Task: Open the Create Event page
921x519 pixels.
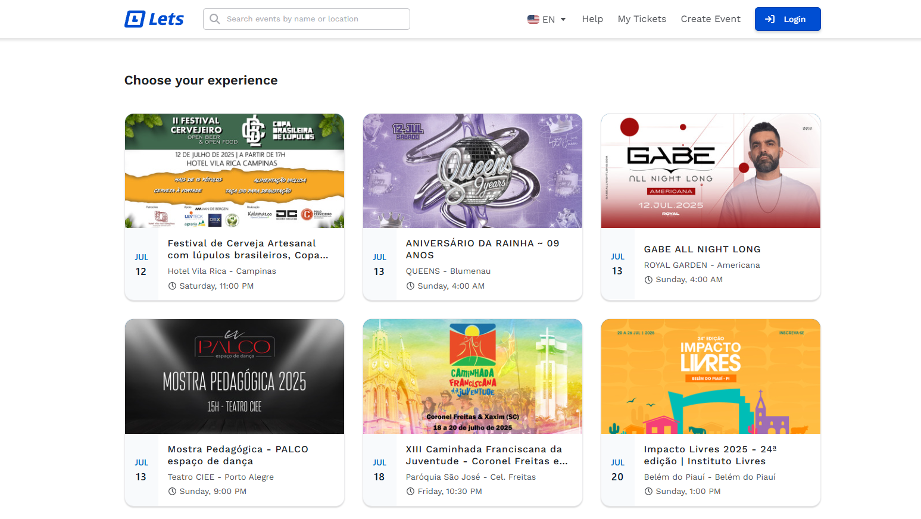Action: [x=710, y=19]
